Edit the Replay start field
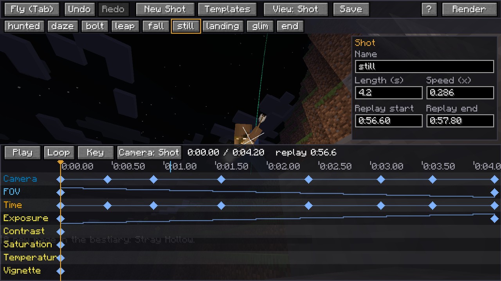 coord(389,121)
